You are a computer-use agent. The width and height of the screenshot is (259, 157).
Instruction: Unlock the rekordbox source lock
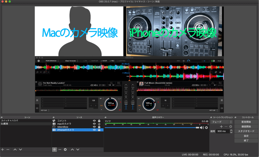99,127
